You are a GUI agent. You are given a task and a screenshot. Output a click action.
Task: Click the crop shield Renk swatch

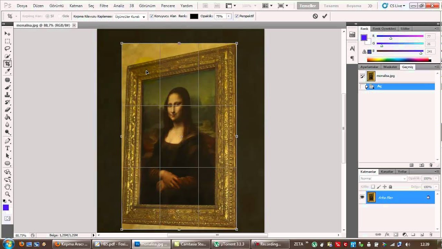[194, 16]
